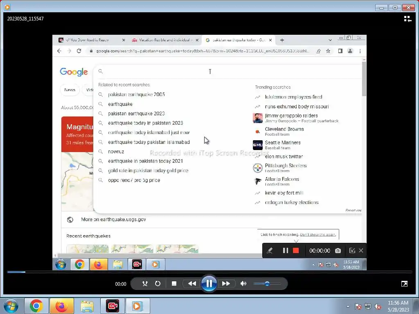Screen dimensions: 419x314
Task: Click the Google logo
Action: pos(74,72)
